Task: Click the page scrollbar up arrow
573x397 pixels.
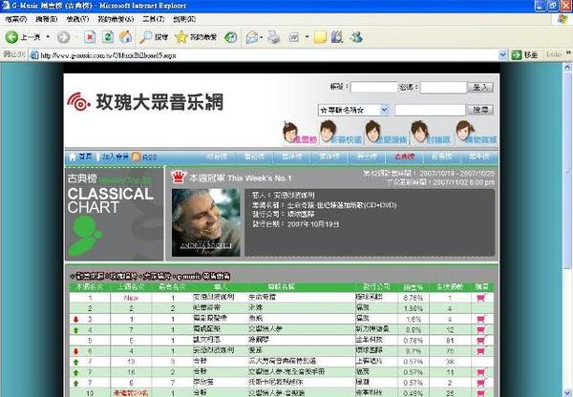Action: pyautogui.click(x=567, y=67)
